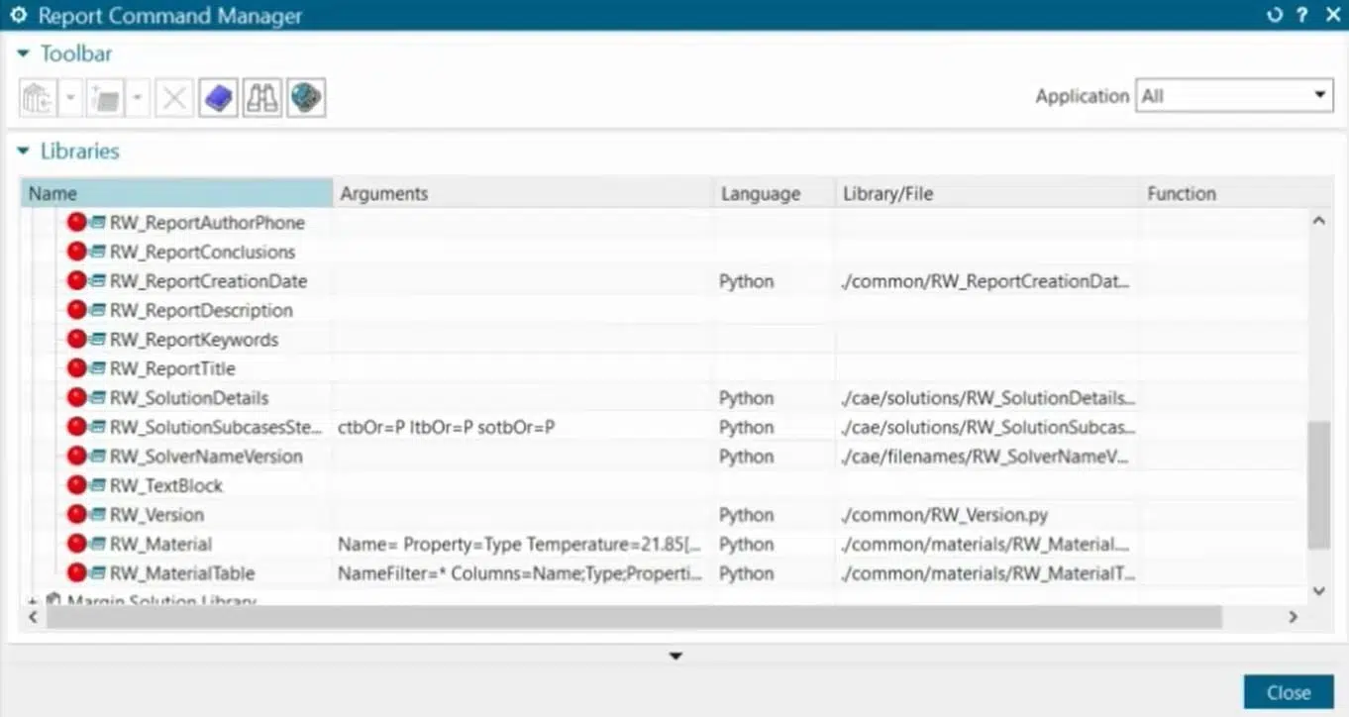Click the NameFilter=* Columns arguments cell
The width and height of the screenshot is (1349, 717).
(x=521, y=573)
